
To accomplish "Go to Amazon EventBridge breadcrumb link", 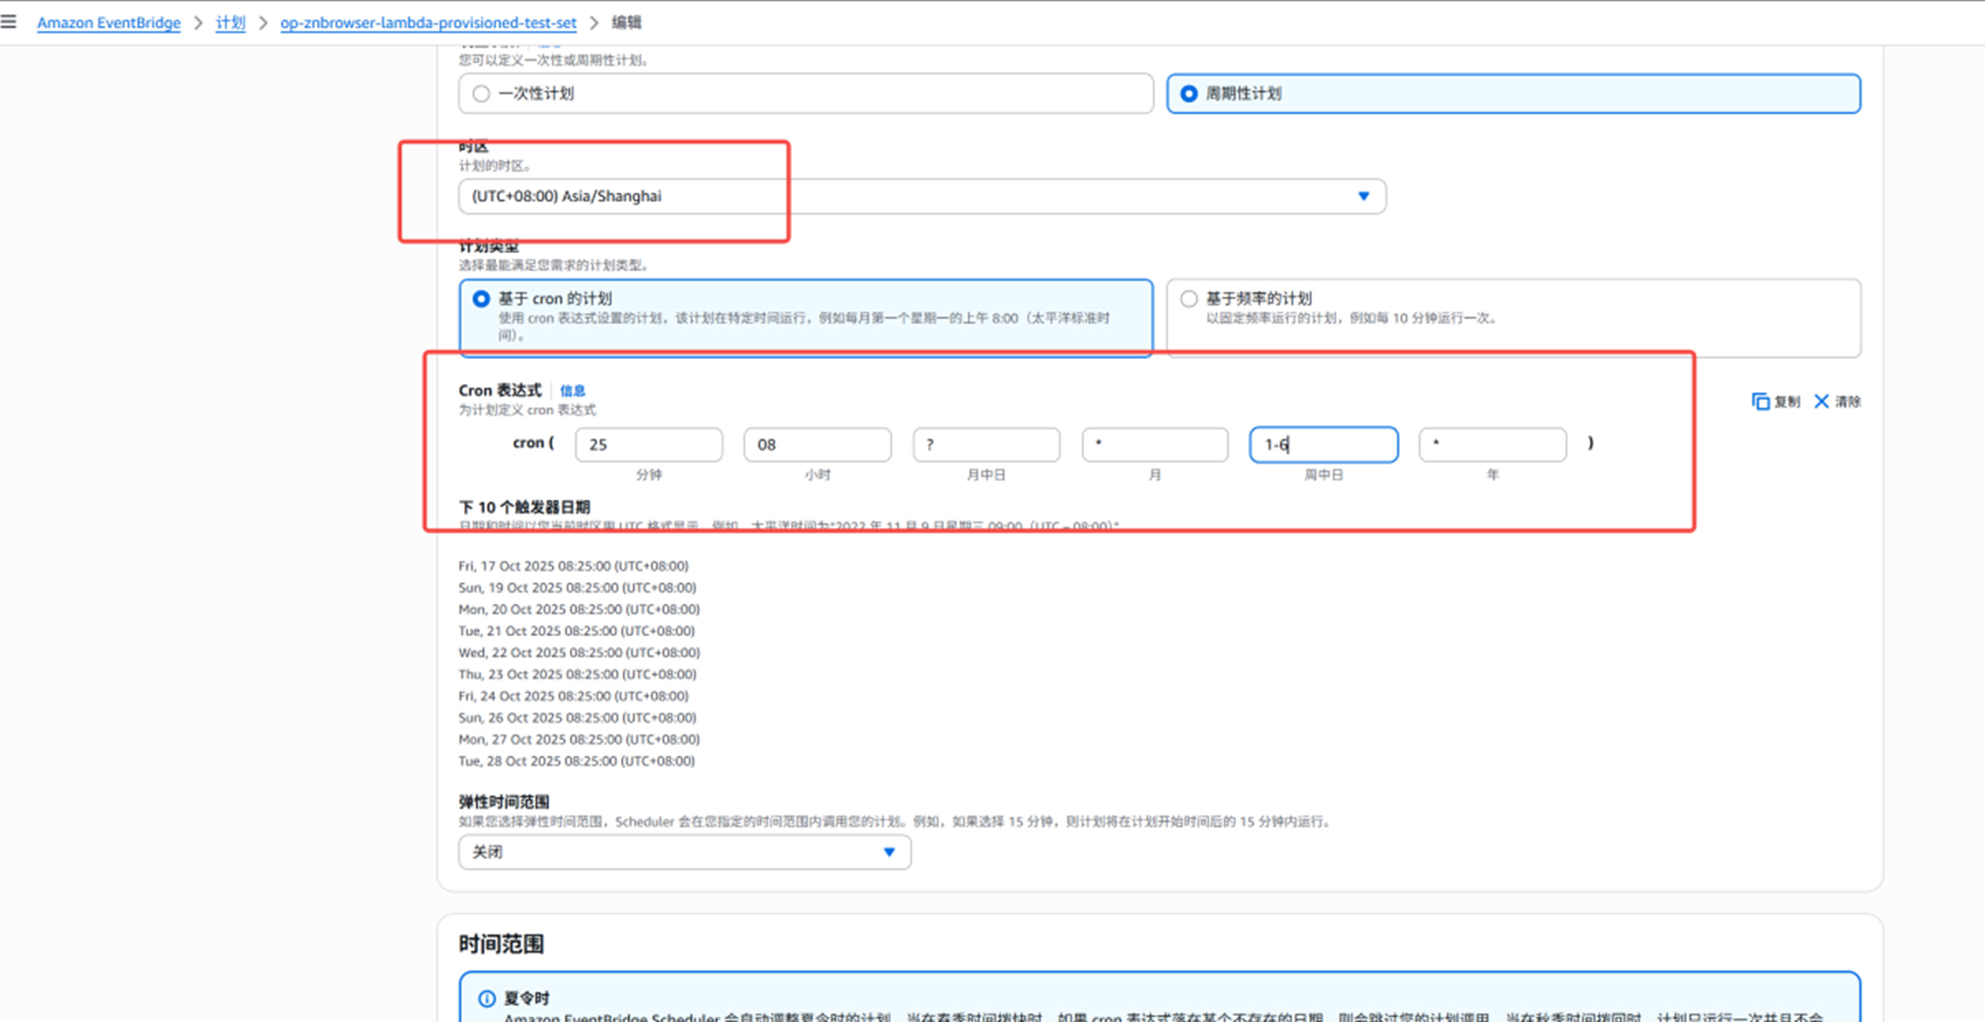I will click(109, 23).
